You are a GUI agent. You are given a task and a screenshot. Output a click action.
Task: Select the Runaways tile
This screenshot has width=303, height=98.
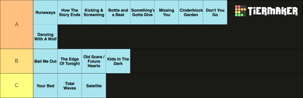[x=45, y=12]
